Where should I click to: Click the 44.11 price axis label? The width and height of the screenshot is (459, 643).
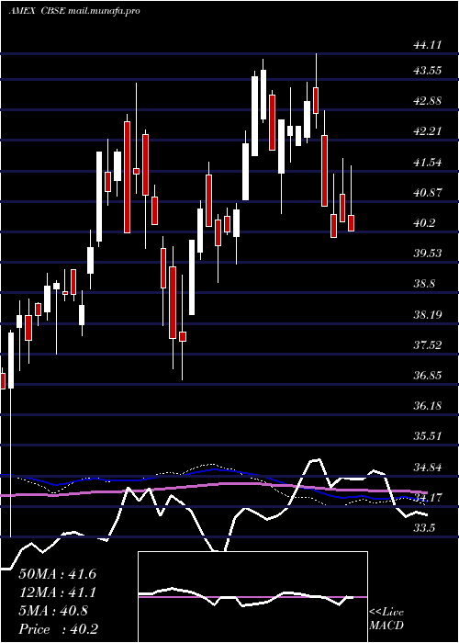[428, 45]
